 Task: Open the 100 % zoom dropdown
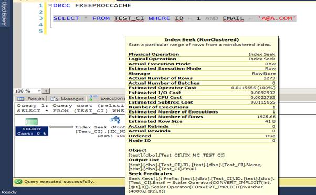pyautogui.click(x=39, y=91)
